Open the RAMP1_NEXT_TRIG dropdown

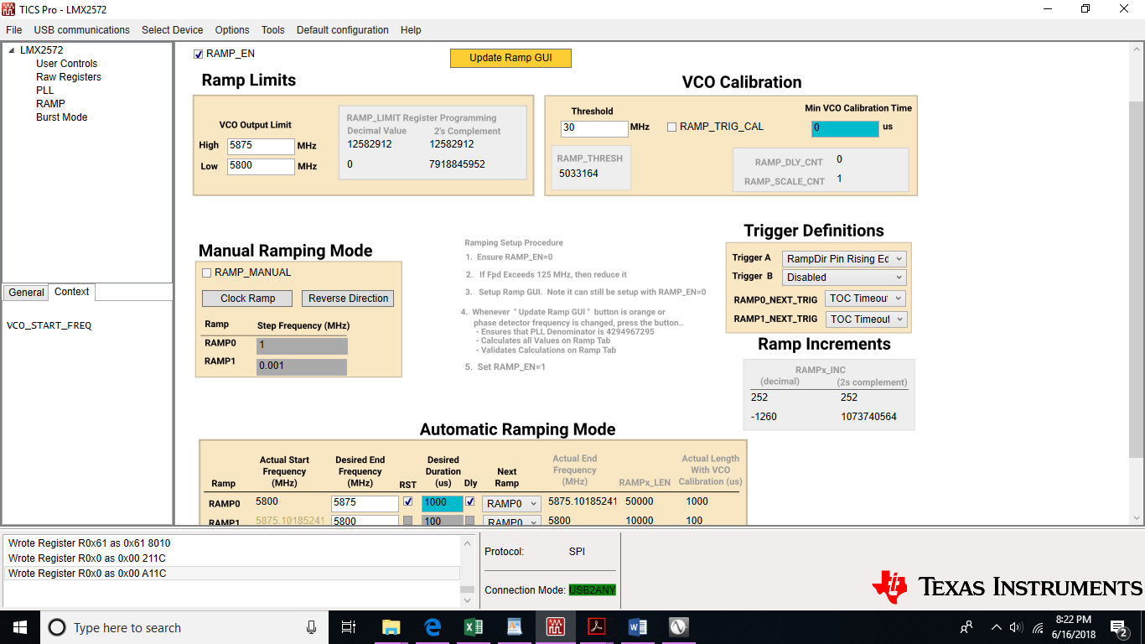click(x=865, y=319)
